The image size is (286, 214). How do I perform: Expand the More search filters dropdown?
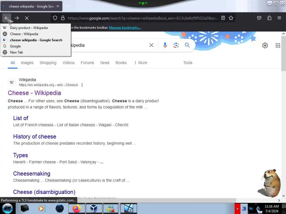coord(141,63)
